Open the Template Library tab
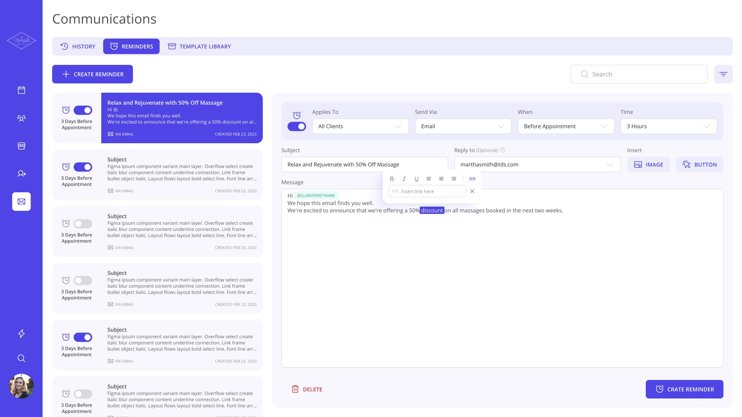The image size is (742, 417). tap(199, 46)
